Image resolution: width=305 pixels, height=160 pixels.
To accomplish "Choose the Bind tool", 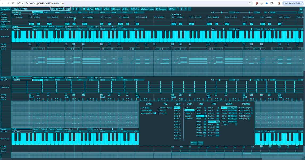I will coord(125,9).
